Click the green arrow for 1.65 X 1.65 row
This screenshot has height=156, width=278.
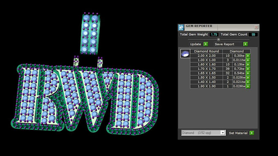248,73
